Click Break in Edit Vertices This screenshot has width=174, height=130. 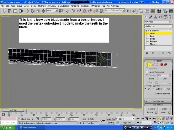[x=164, y=109]
